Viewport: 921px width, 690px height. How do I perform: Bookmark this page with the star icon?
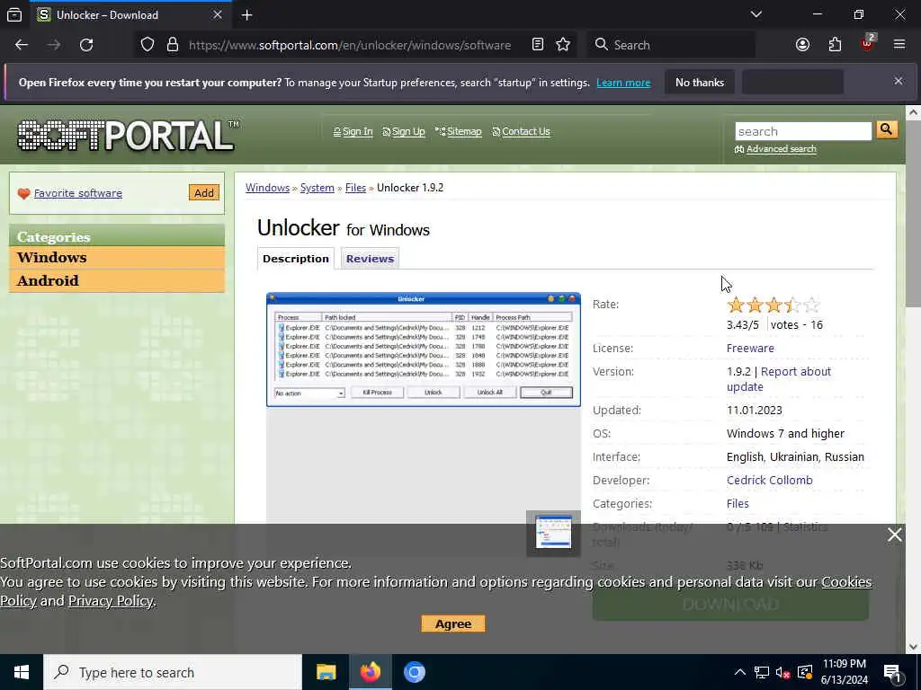point(563,45)
